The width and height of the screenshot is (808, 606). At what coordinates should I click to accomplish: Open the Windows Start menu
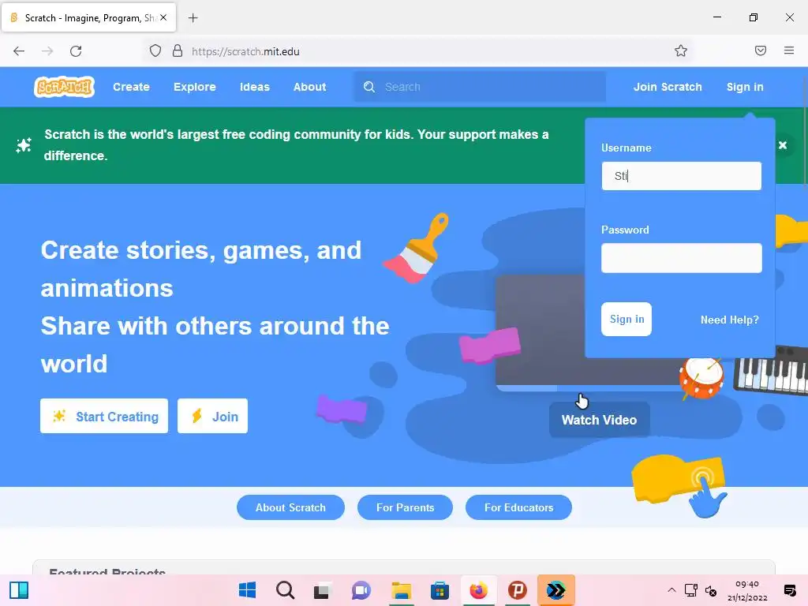247,590
